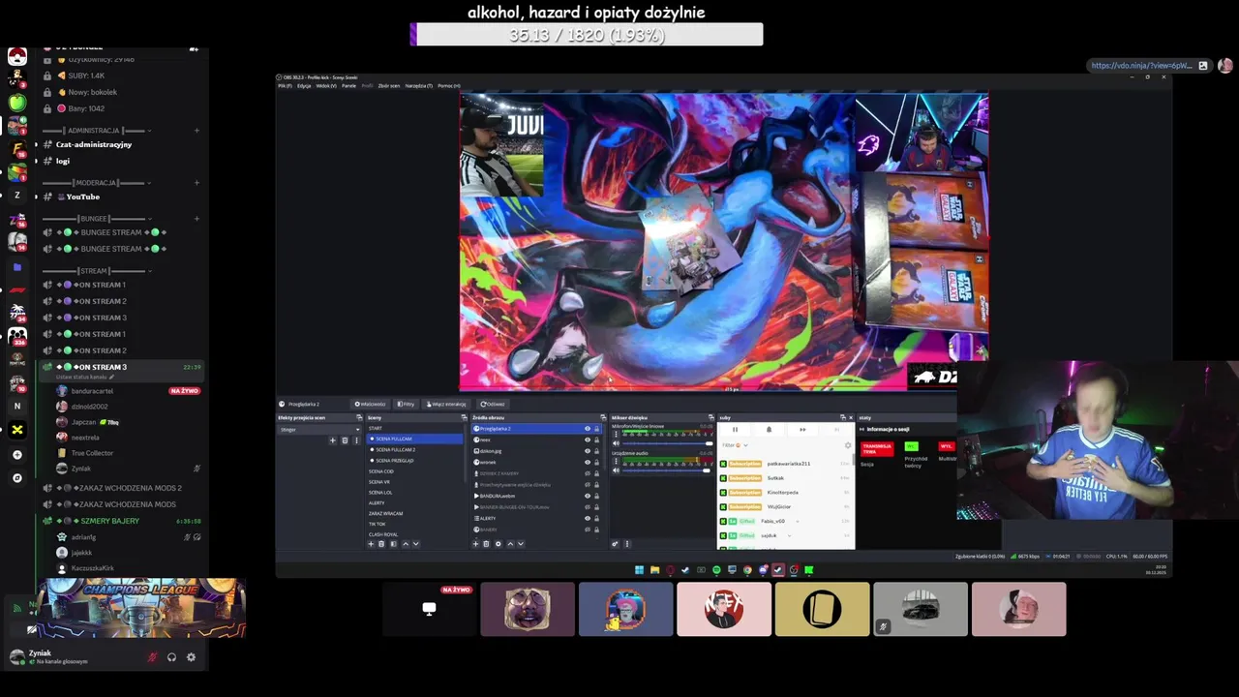Click the bell icon in suby dock
The width and height of the screenshot is (1239, 697).
pyautogui.click(x=769, y=430)
